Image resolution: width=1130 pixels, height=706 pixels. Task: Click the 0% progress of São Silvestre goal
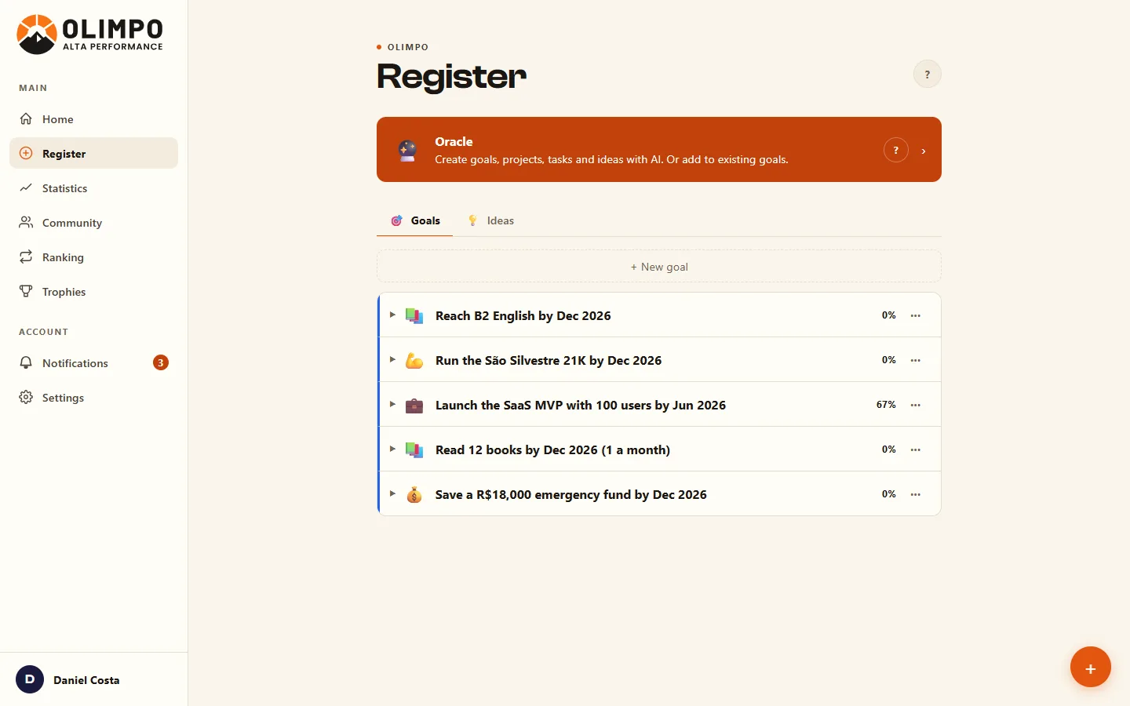pyautogui.click(x=888, y=360)
